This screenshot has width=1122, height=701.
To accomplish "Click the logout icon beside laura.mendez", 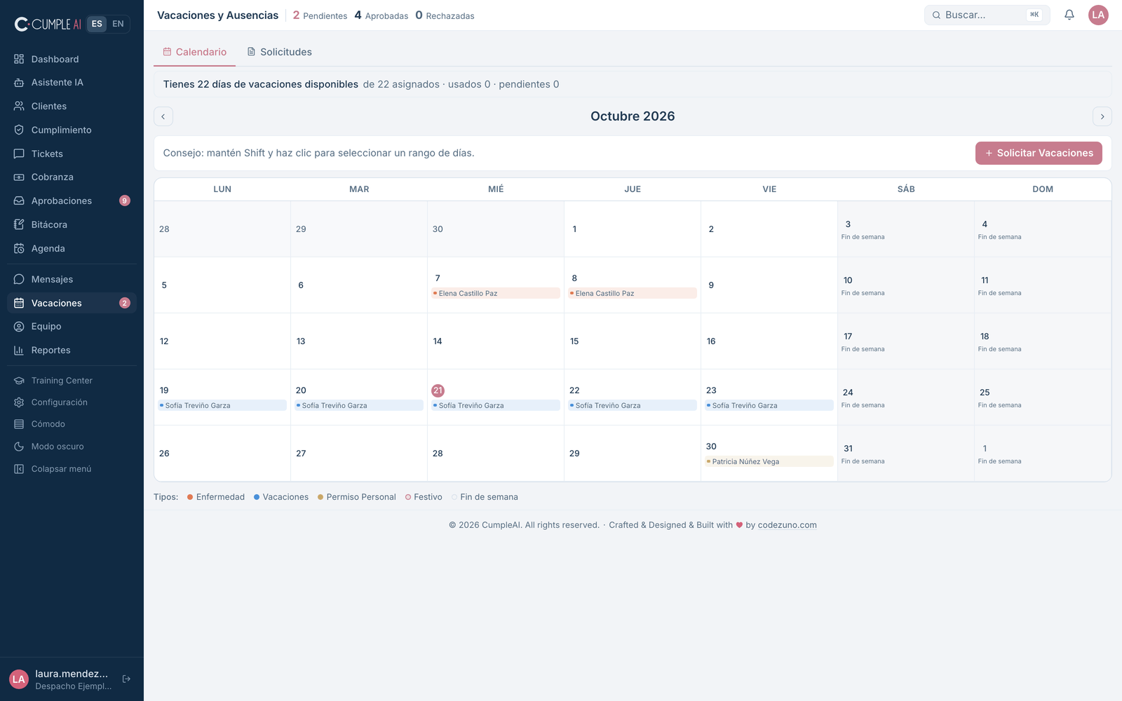I will (126, 679).
